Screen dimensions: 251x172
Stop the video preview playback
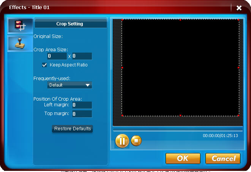[136, 141]
